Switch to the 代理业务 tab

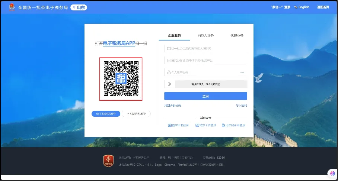(x=237, y=36)
